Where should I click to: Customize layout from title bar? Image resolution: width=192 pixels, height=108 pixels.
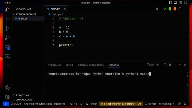tap(185, 3)
